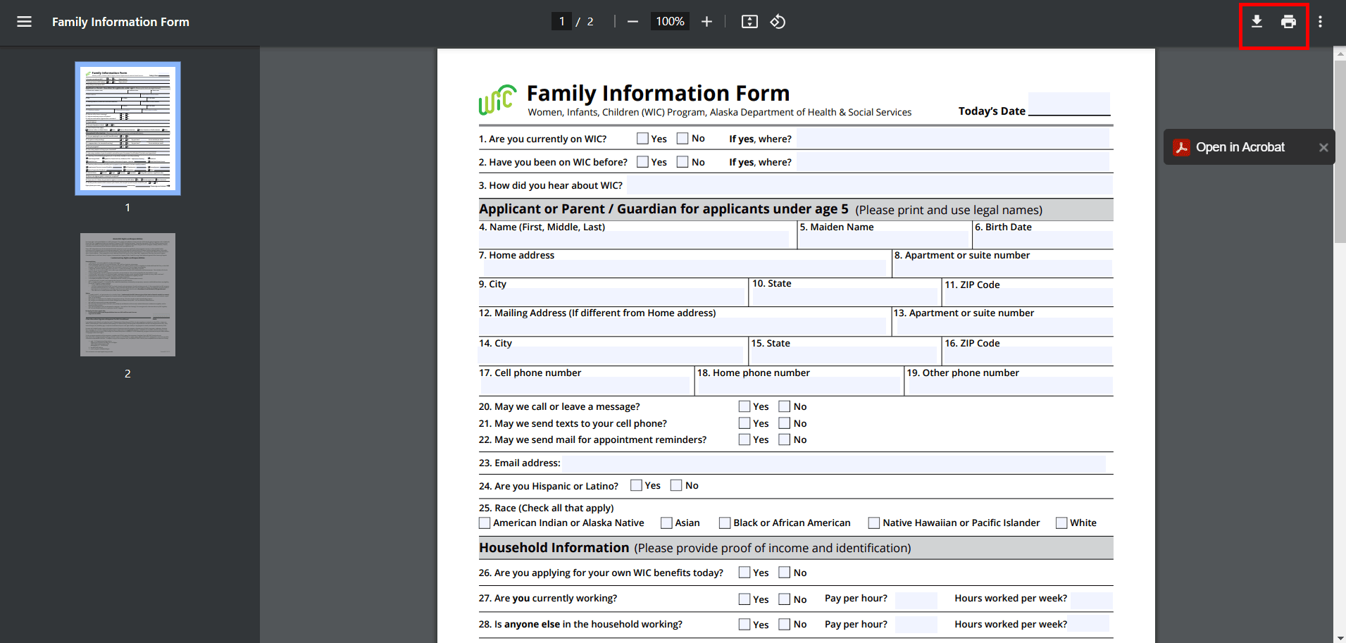Image resolution: width=1346 pixels, height=643 pixels.
Task: Check No for mail appointment reminders
Action: pos(785,439)
